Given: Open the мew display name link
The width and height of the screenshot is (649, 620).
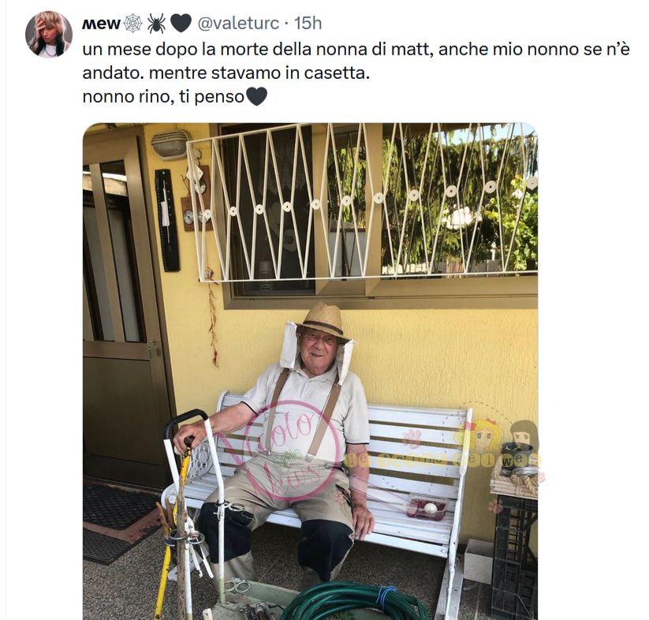Looking at the screenshot, I should (x=101, y=24).
